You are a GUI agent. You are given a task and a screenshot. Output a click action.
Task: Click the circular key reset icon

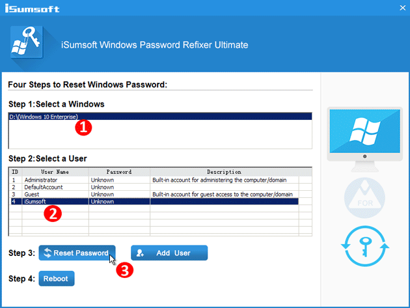[364, 246]
